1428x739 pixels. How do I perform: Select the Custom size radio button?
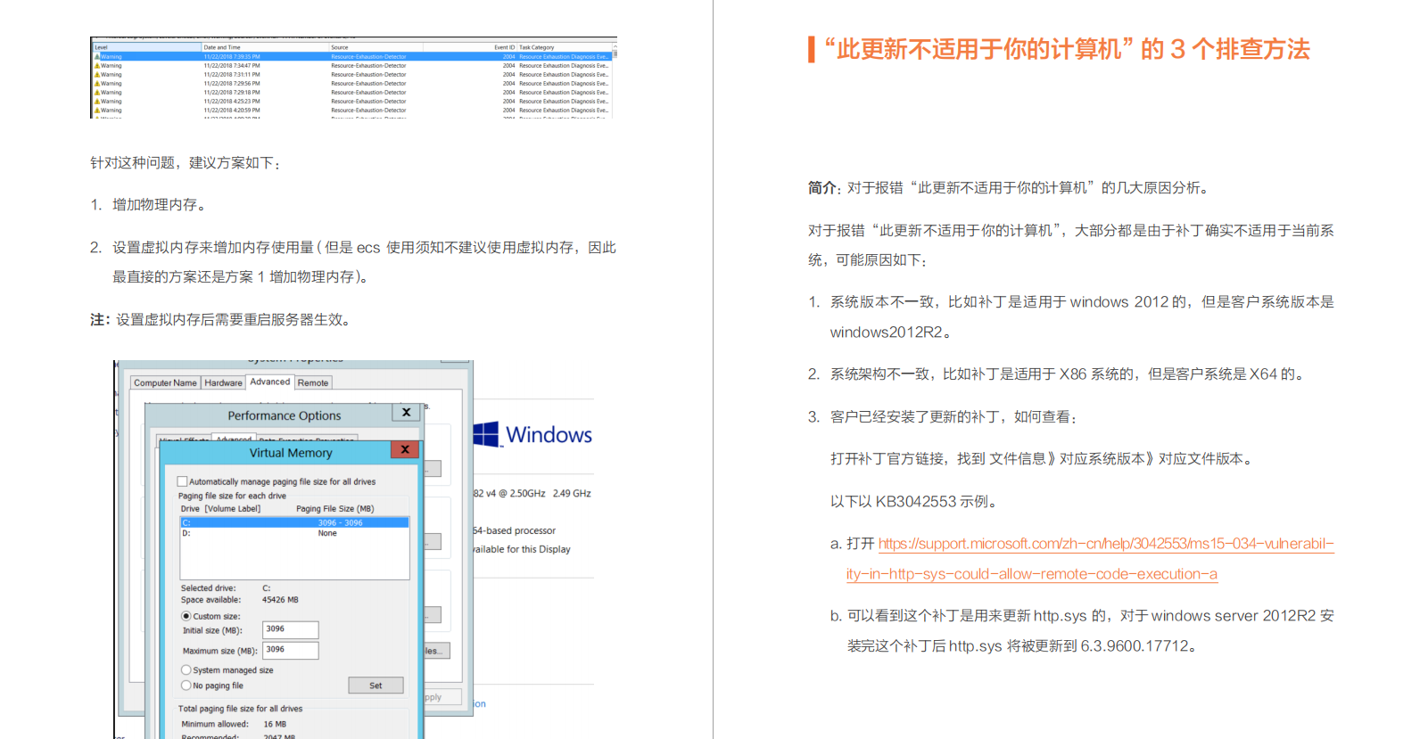(186, 616)
